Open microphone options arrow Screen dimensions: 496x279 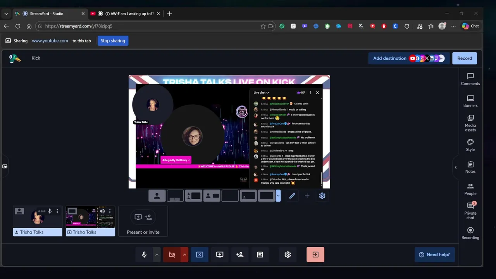click(x=157, y=255)
